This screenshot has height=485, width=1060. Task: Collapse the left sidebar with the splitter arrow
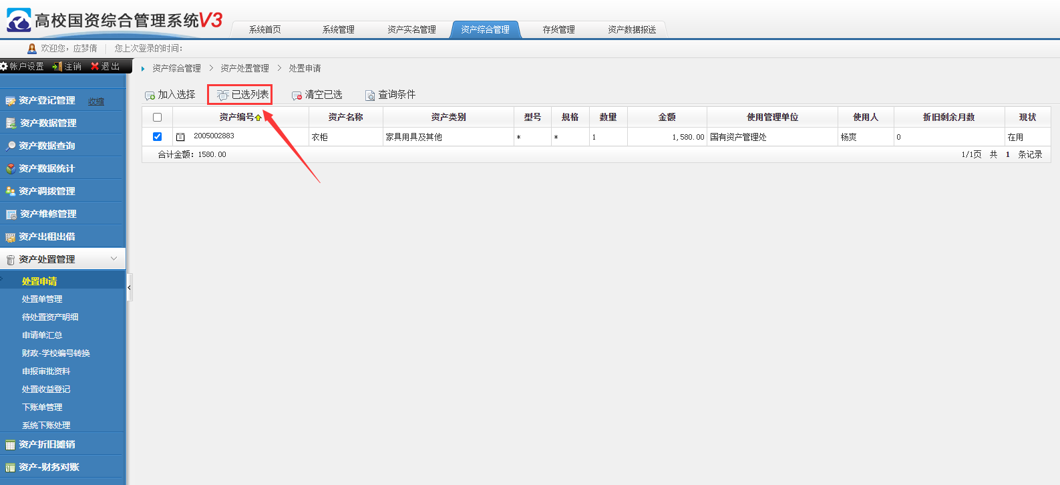(x=130, y=288)
